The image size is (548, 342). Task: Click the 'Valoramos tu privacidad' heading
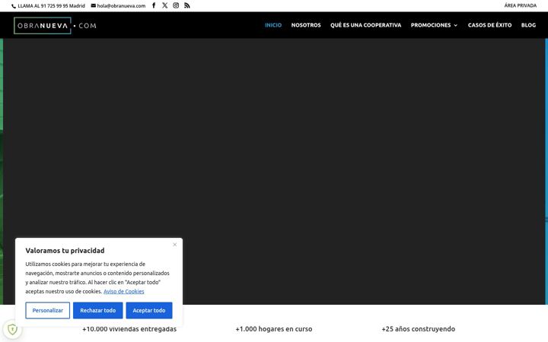tap(65, 251)
